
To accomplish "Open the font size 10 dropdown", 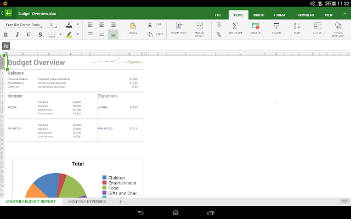I will pyautogui.click(x=52, y=25).
